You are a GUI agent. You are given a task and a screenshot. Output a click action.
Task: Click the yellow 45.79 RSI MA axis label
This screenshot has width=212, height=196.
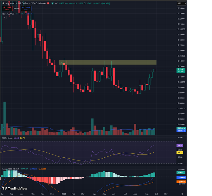click(x=180, y=152)
